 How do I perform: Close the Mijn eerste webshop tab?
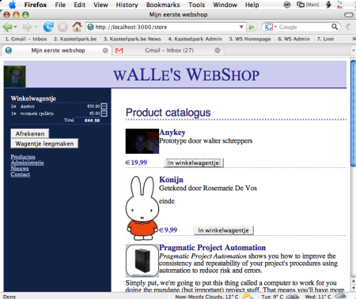105,50
